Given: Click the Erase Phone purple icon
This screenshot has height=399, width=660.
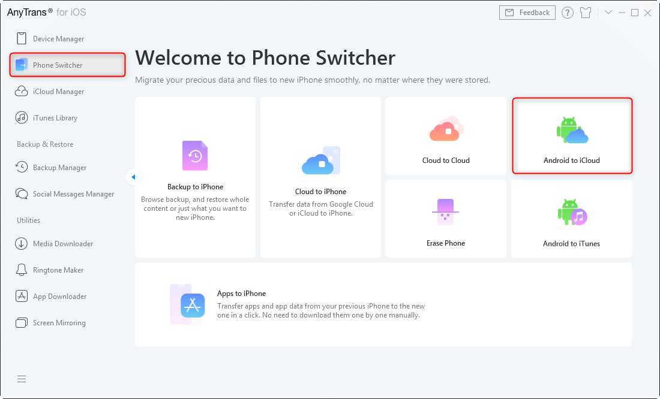Looking at the screenshot, I should click(x=445, y=212).
